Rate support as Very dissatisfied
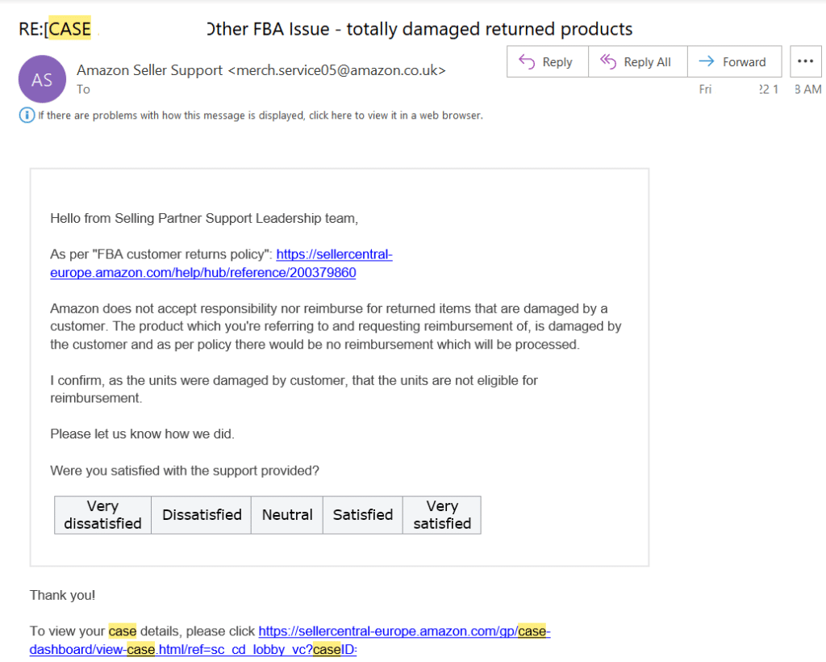The height and width of the screenshot is (662, 826). 102,515
